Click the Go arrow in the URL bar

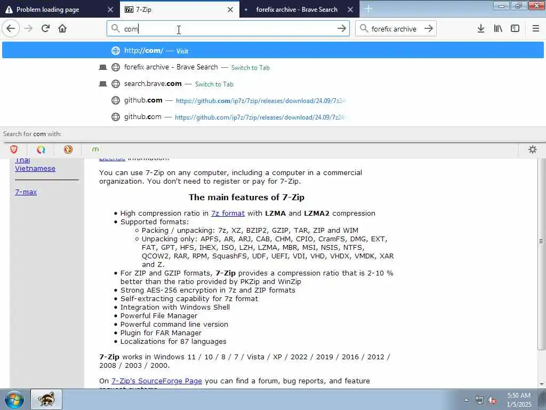click(x=342, y=29)
